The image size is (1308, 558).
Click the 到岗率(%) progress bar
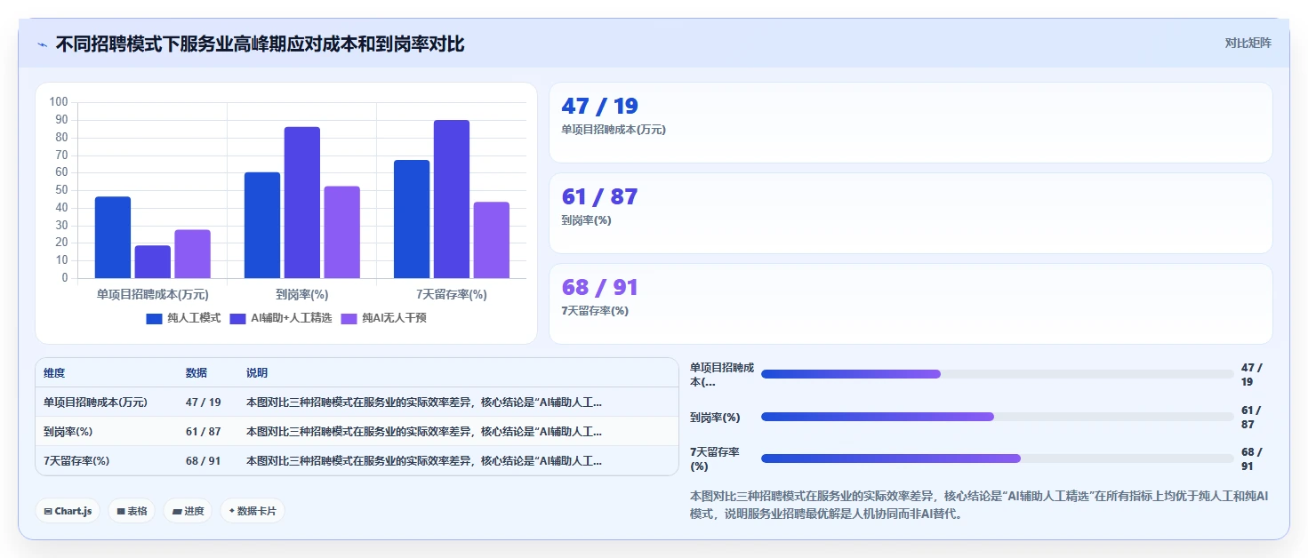(998, 417)
